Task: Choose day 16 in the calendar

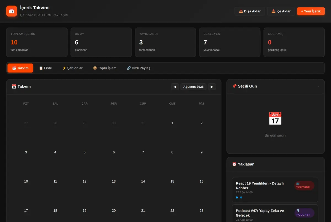Action: click(202, 182)
